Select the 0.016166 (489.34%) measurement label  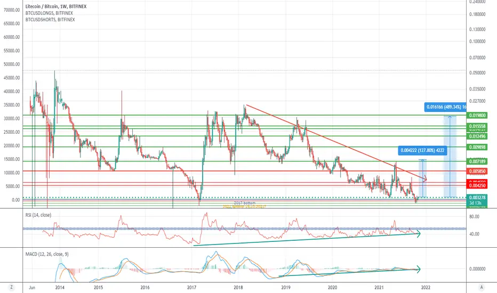click(445, 107)
